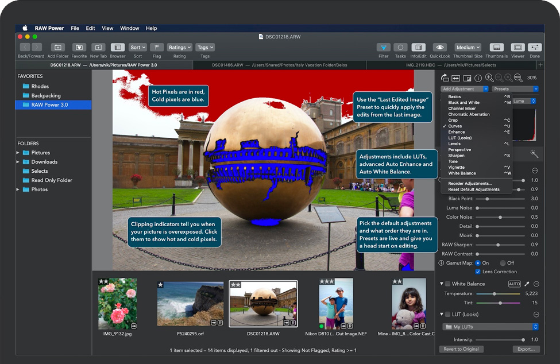
Task: Click the Export button
Action: point(526,349)
